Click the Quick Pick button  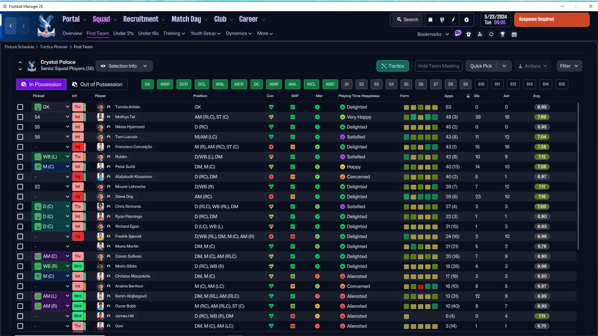coord(481,66)
